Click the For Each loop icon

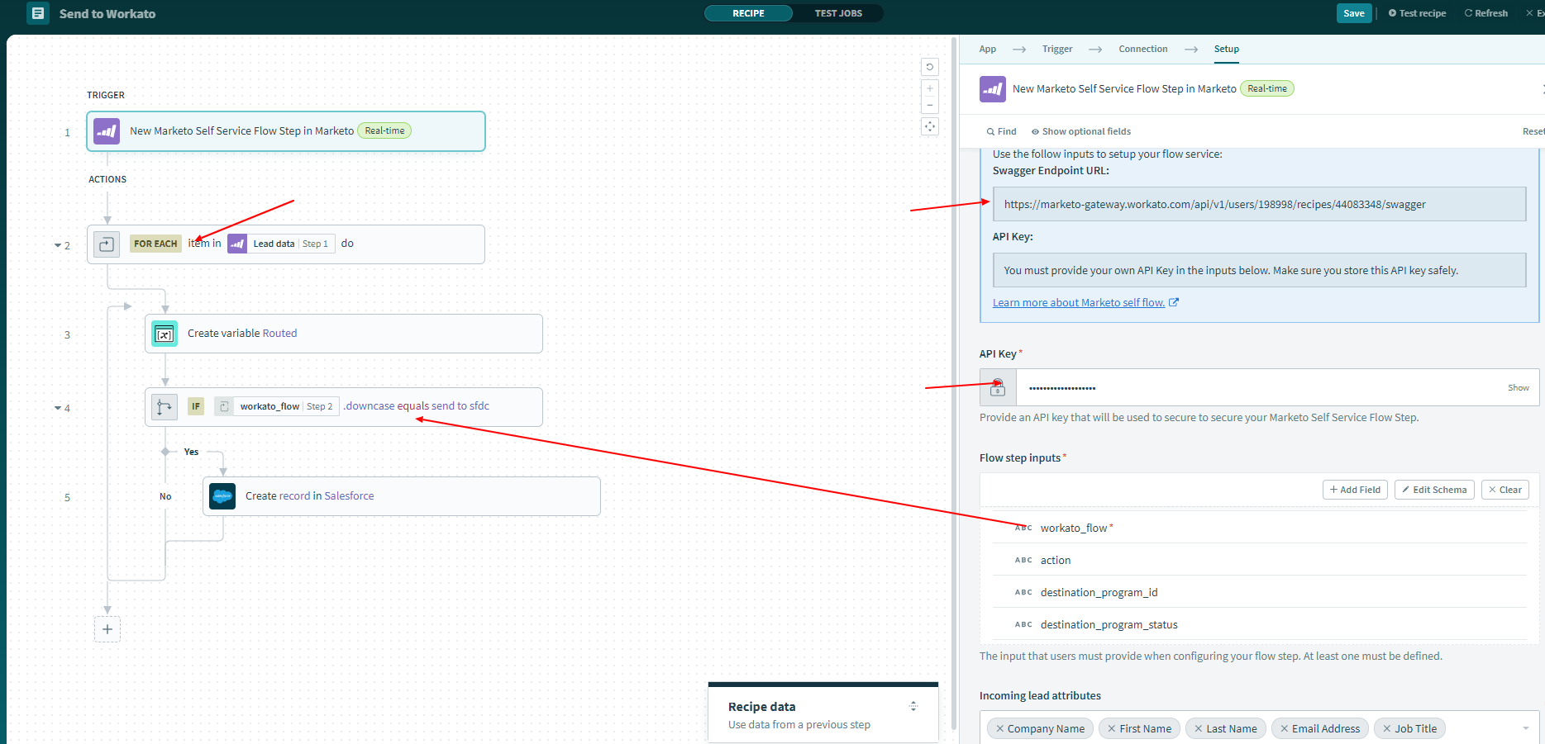click(x=107, y=244)
